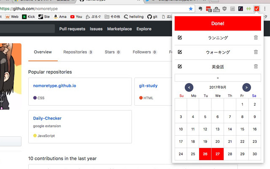
Task: Open the Evernote elephant extension icon
Action: [200, 8]
